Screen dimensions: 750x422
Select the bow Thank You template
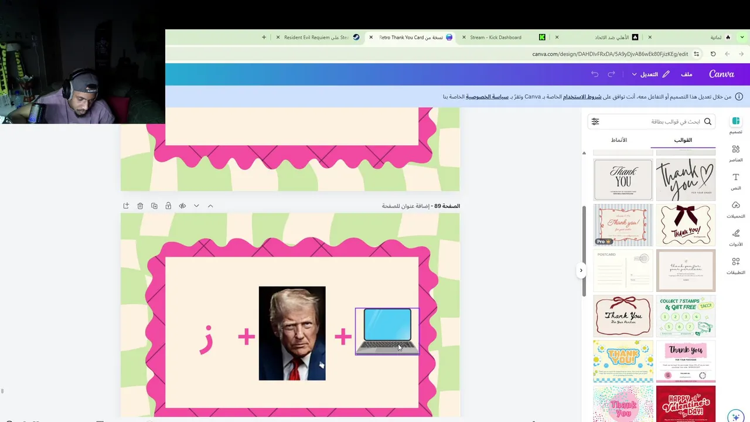686,224
